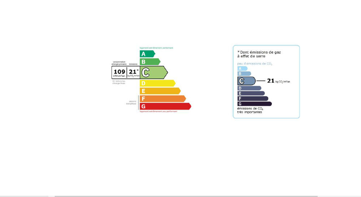Click the E emissions class bar
Screen dimensions: 361x197
[251, 93]
